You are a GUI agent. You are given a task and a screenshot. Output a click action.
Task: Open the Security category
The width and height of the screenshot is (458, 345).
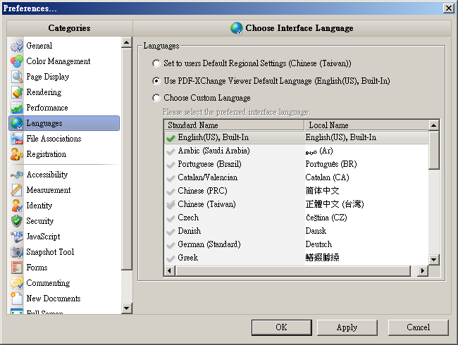click(x=64, y=221)
